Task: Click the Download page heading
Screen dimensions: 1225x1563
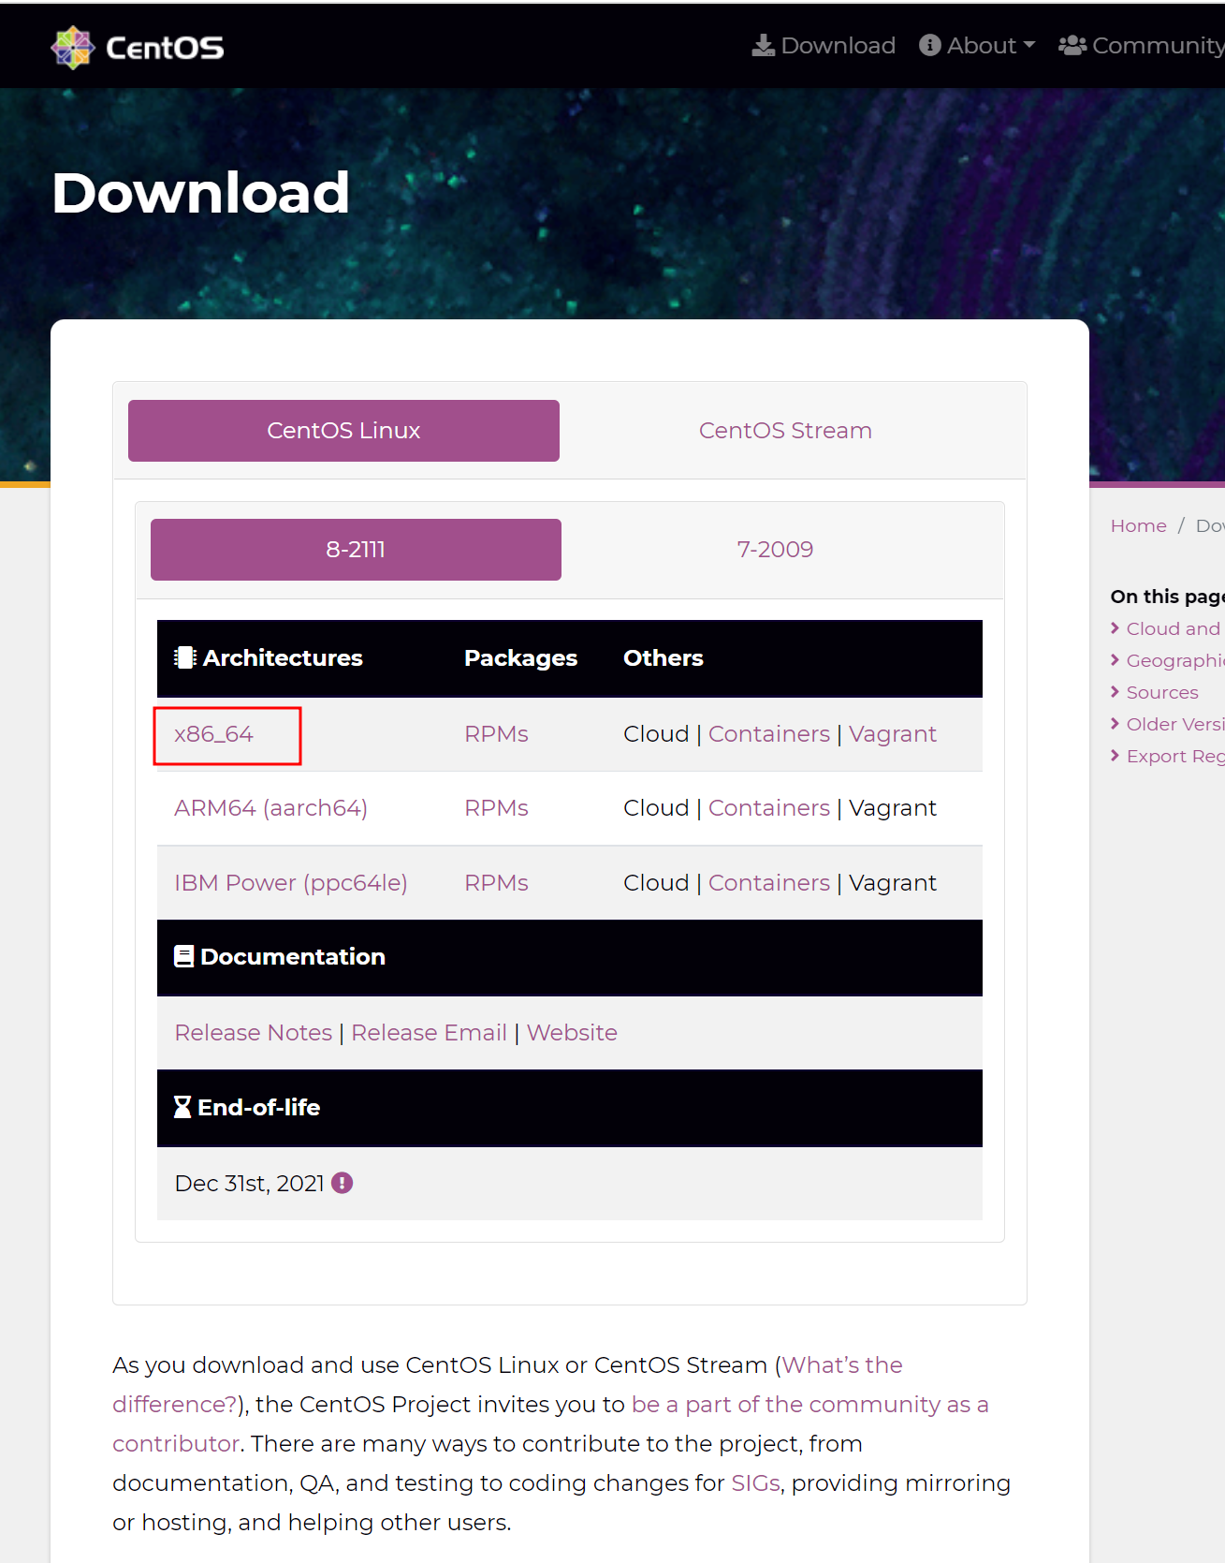Action: point(200,193)
